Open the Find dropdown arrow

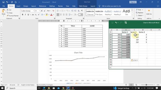[x=143, y=10]
